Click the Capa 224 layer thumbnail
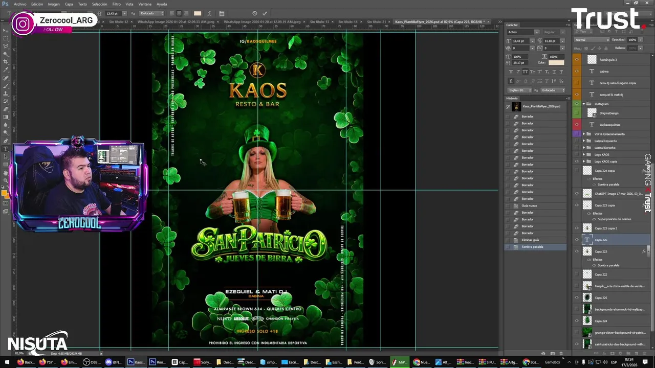 click(587, 321)
